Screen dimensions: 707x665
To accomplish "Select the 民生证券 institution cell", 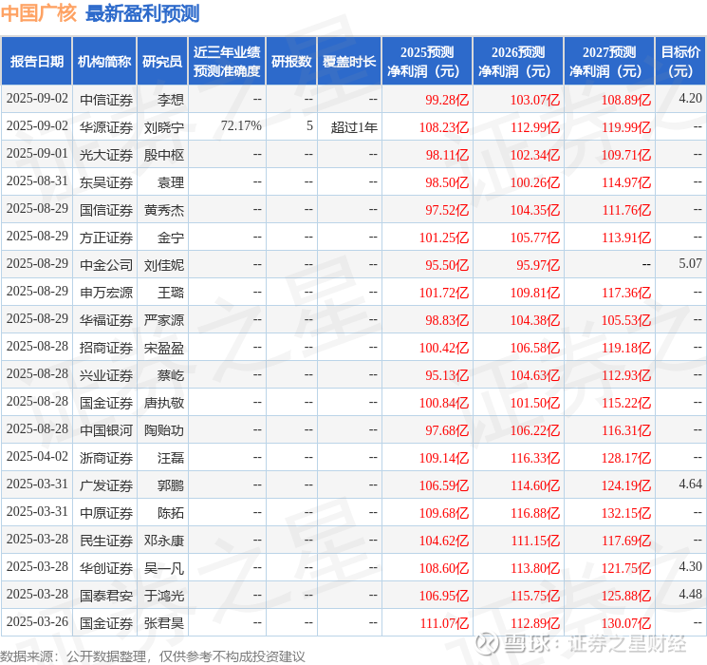I will coord(106,541).
